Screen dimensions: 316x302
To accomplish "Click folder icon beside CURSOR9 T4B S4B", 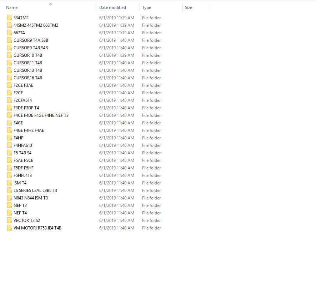I will [9, 48].
